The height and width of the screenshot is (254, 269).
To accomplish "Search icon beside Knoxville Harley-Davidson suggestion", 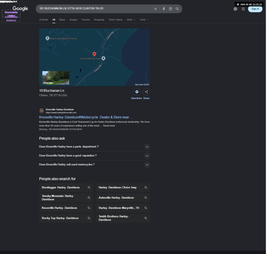I will tap(89, 208).
